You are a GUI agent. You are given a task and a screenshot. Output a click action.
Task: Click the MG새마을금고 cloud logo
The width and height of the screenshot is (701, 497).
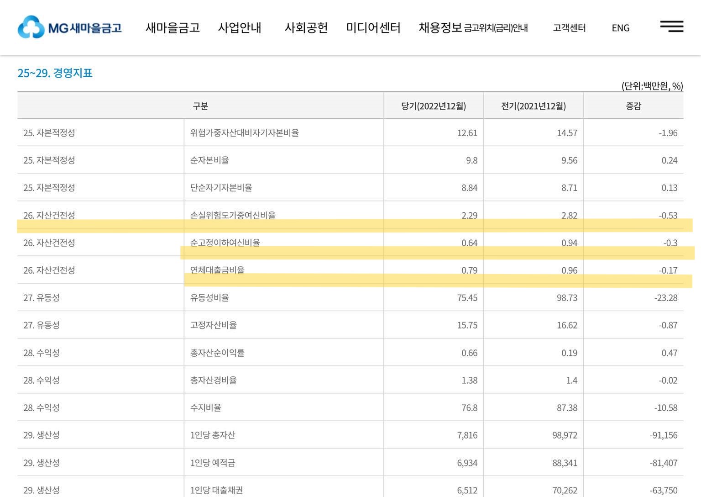69,27
